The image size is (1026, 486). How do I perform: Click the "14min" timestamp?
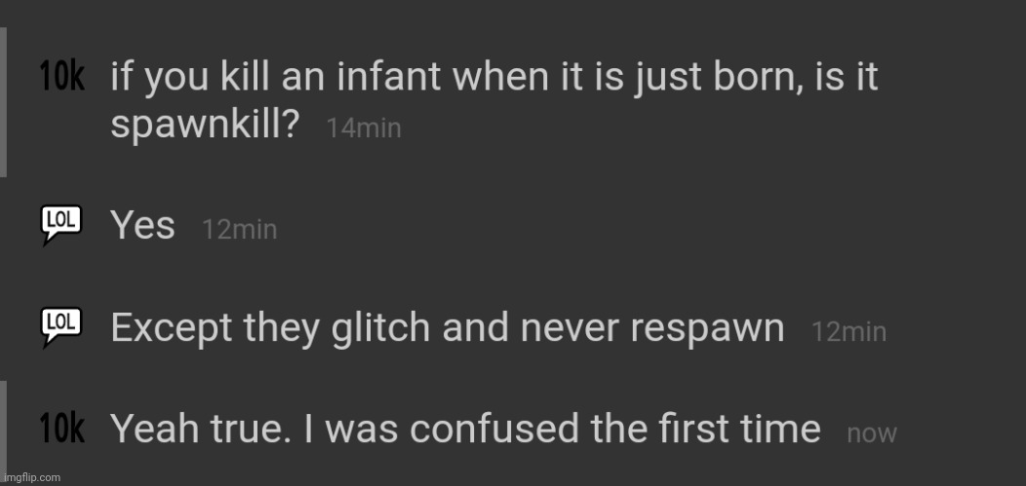[364, 129]
